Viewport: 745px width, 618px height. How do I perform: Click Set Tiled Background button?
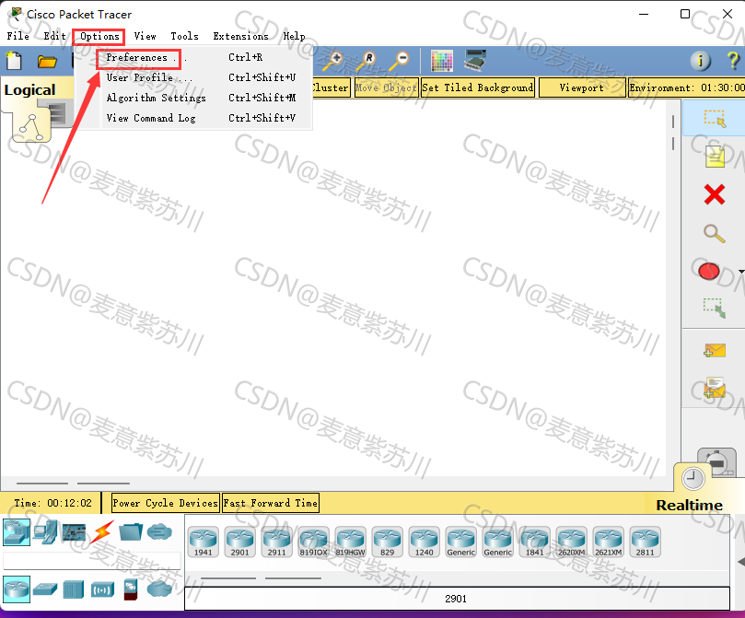[x=478, y=87]
